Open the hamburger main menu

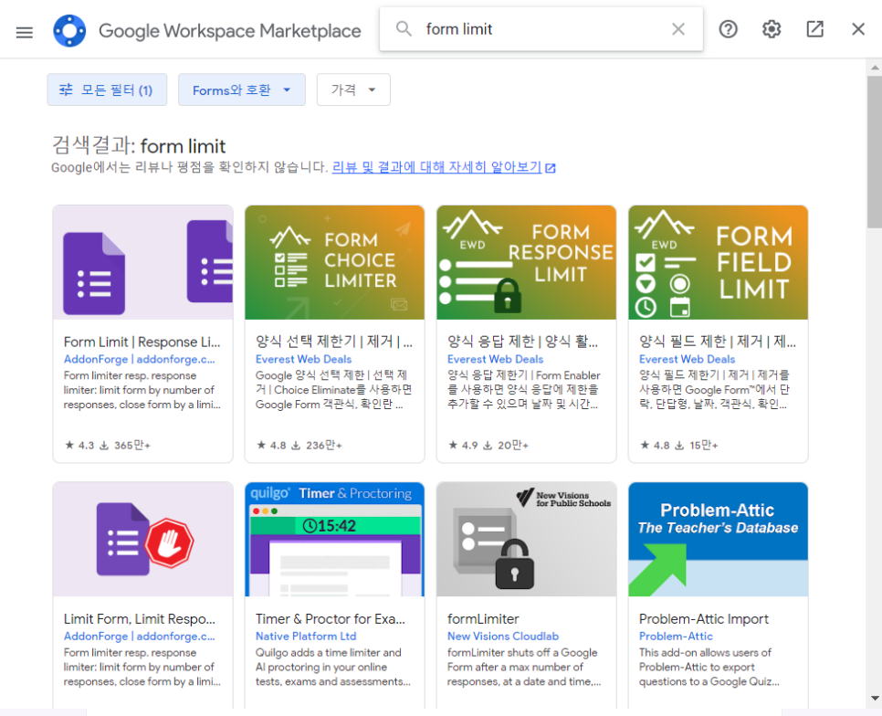(x=24, y=32)
